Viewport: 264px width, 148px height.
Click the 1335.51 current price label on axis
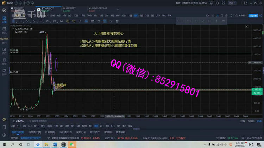pyautogui.click(x=257, y=90)
